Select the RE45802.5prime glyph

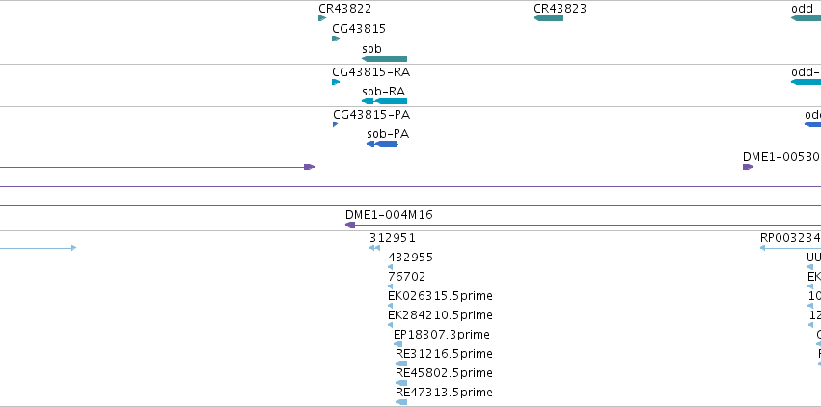click(x=401, y=383)
